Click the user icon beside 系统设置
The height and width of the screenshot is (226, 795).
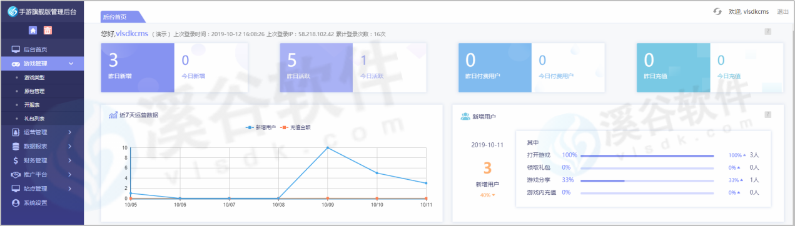tap(16, 202)
